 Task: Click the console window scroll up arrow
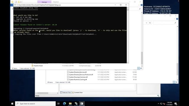(128, 8)
